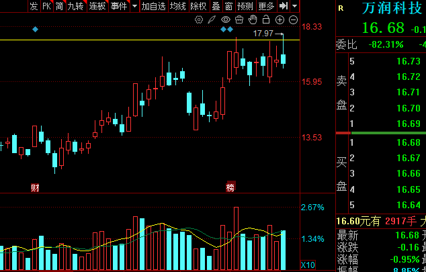Click the 涨幅 -0.95% value
This screenshot has width=426, height=272.
(x=404, y=259)
